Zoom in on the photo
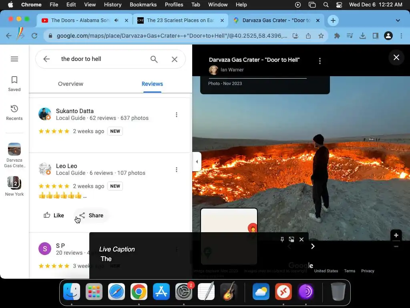 click(396, 235)
